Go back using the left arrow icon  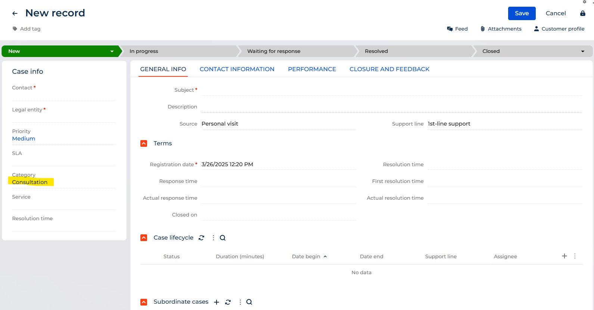click(15, 13)
